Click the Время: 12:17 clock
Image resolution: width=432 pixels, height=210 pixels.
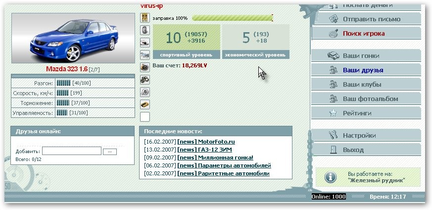[x=388, y=197]
